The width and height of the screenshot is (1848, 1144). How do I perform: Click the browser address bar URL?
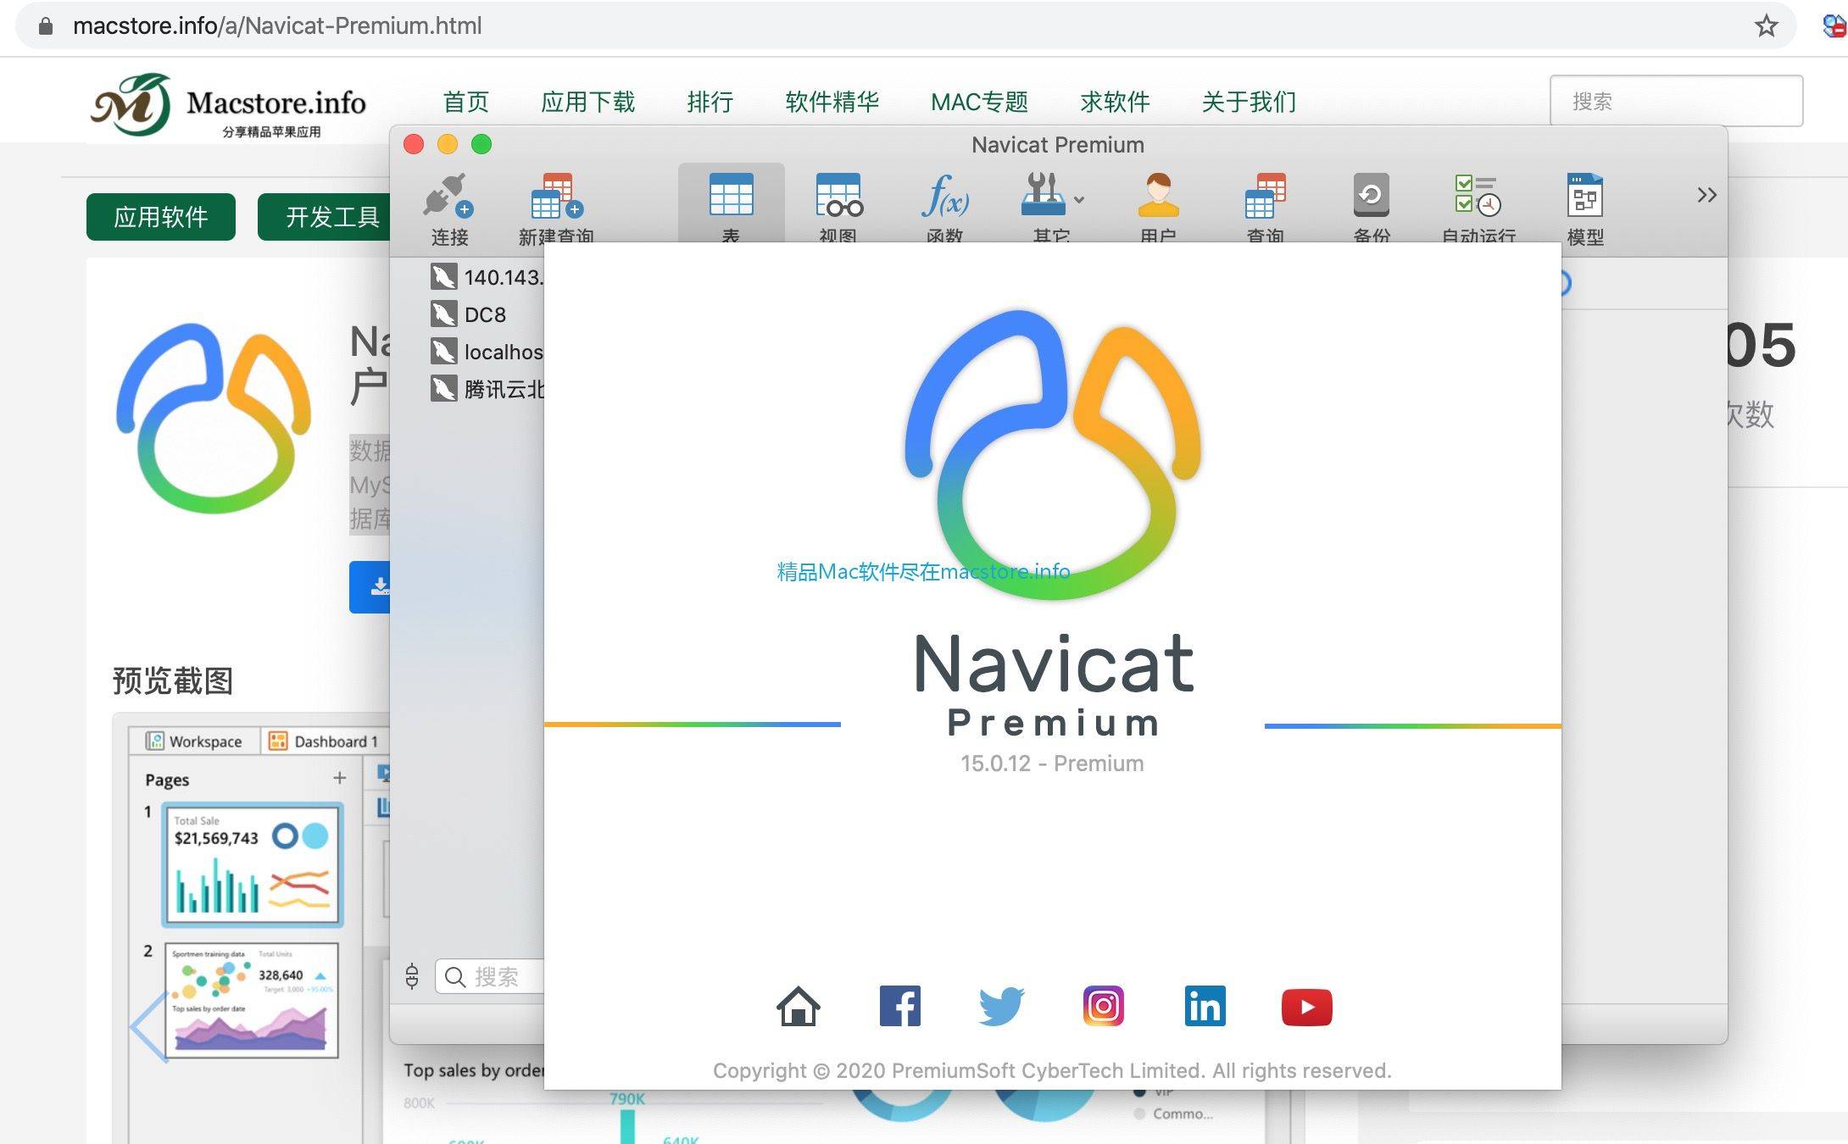point(277,26)
